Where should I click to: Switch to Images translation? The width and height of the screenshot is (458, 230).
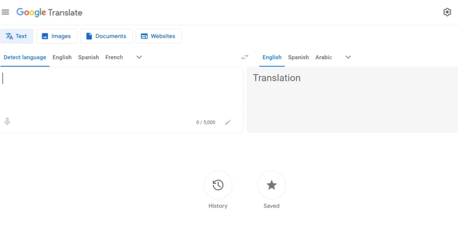[x=57, y=36]
